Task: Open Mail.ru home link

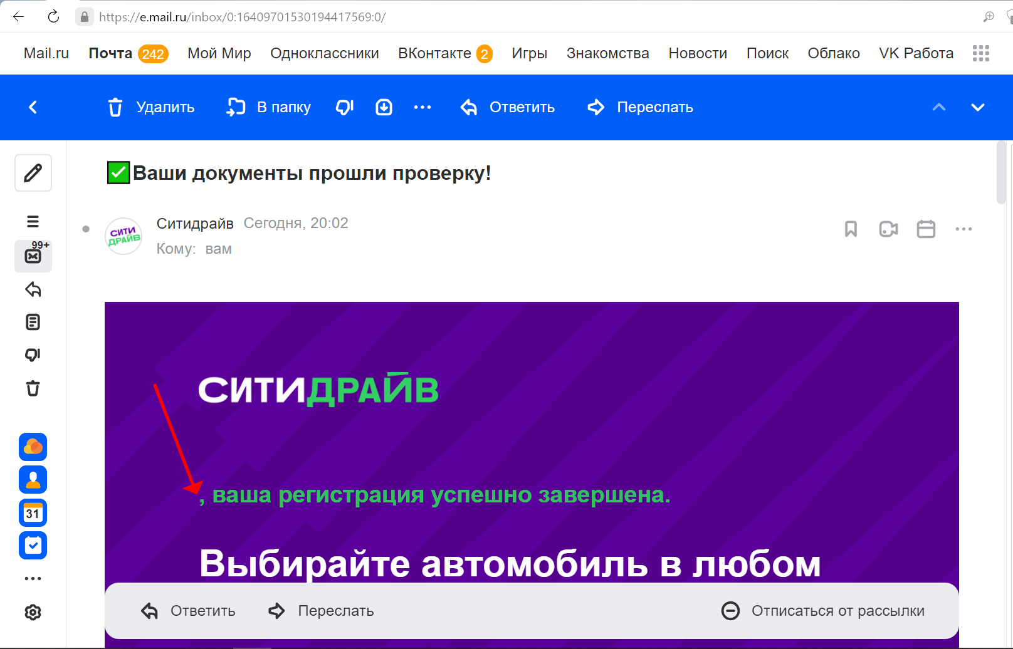Action: (46, 53)
